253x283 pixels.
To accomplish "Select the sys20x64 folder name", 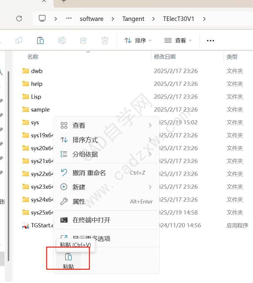I will pos(42,148).
